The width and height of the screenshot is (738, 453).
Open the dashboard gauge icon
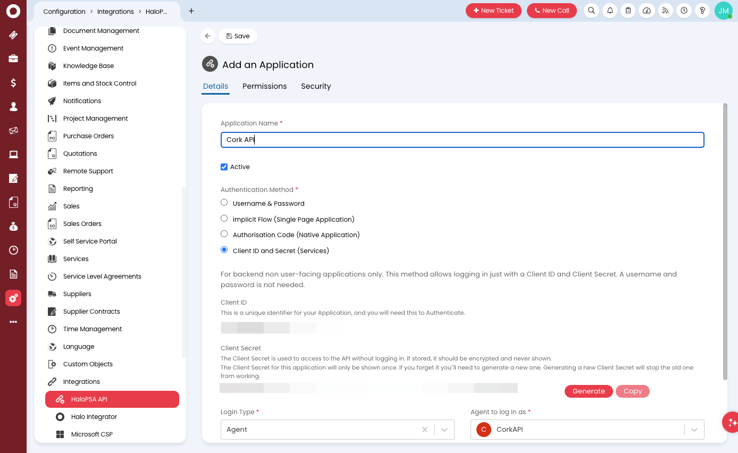(647, 11)
